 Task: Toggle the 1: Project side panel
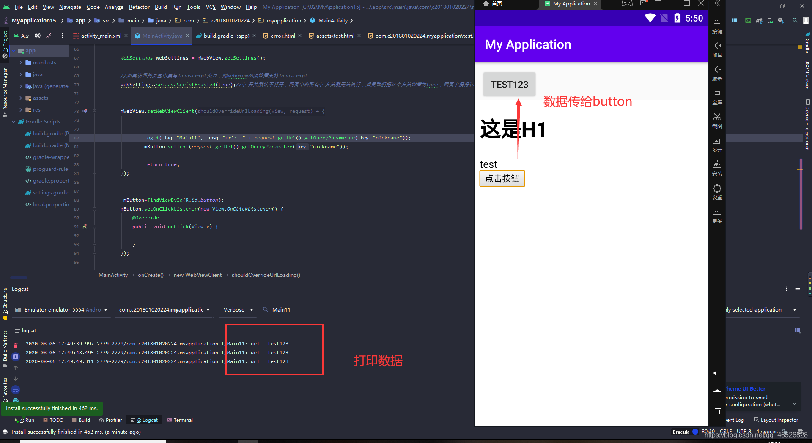[5, 44]
